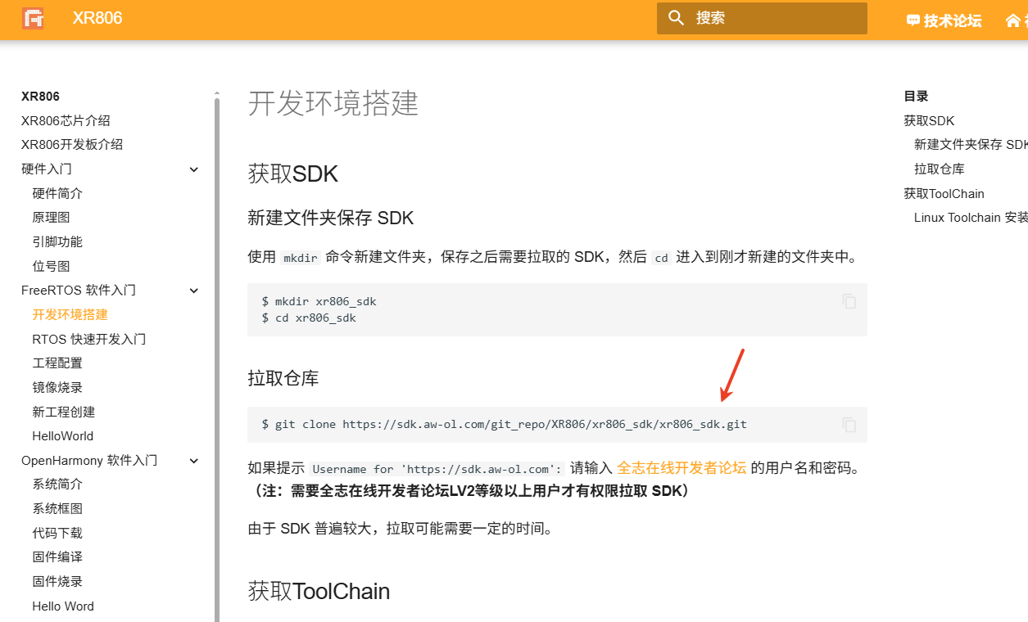Screen dimensions: 1028x622
Task: Click the 目录 heading on right
Action: tap(916, 97)
